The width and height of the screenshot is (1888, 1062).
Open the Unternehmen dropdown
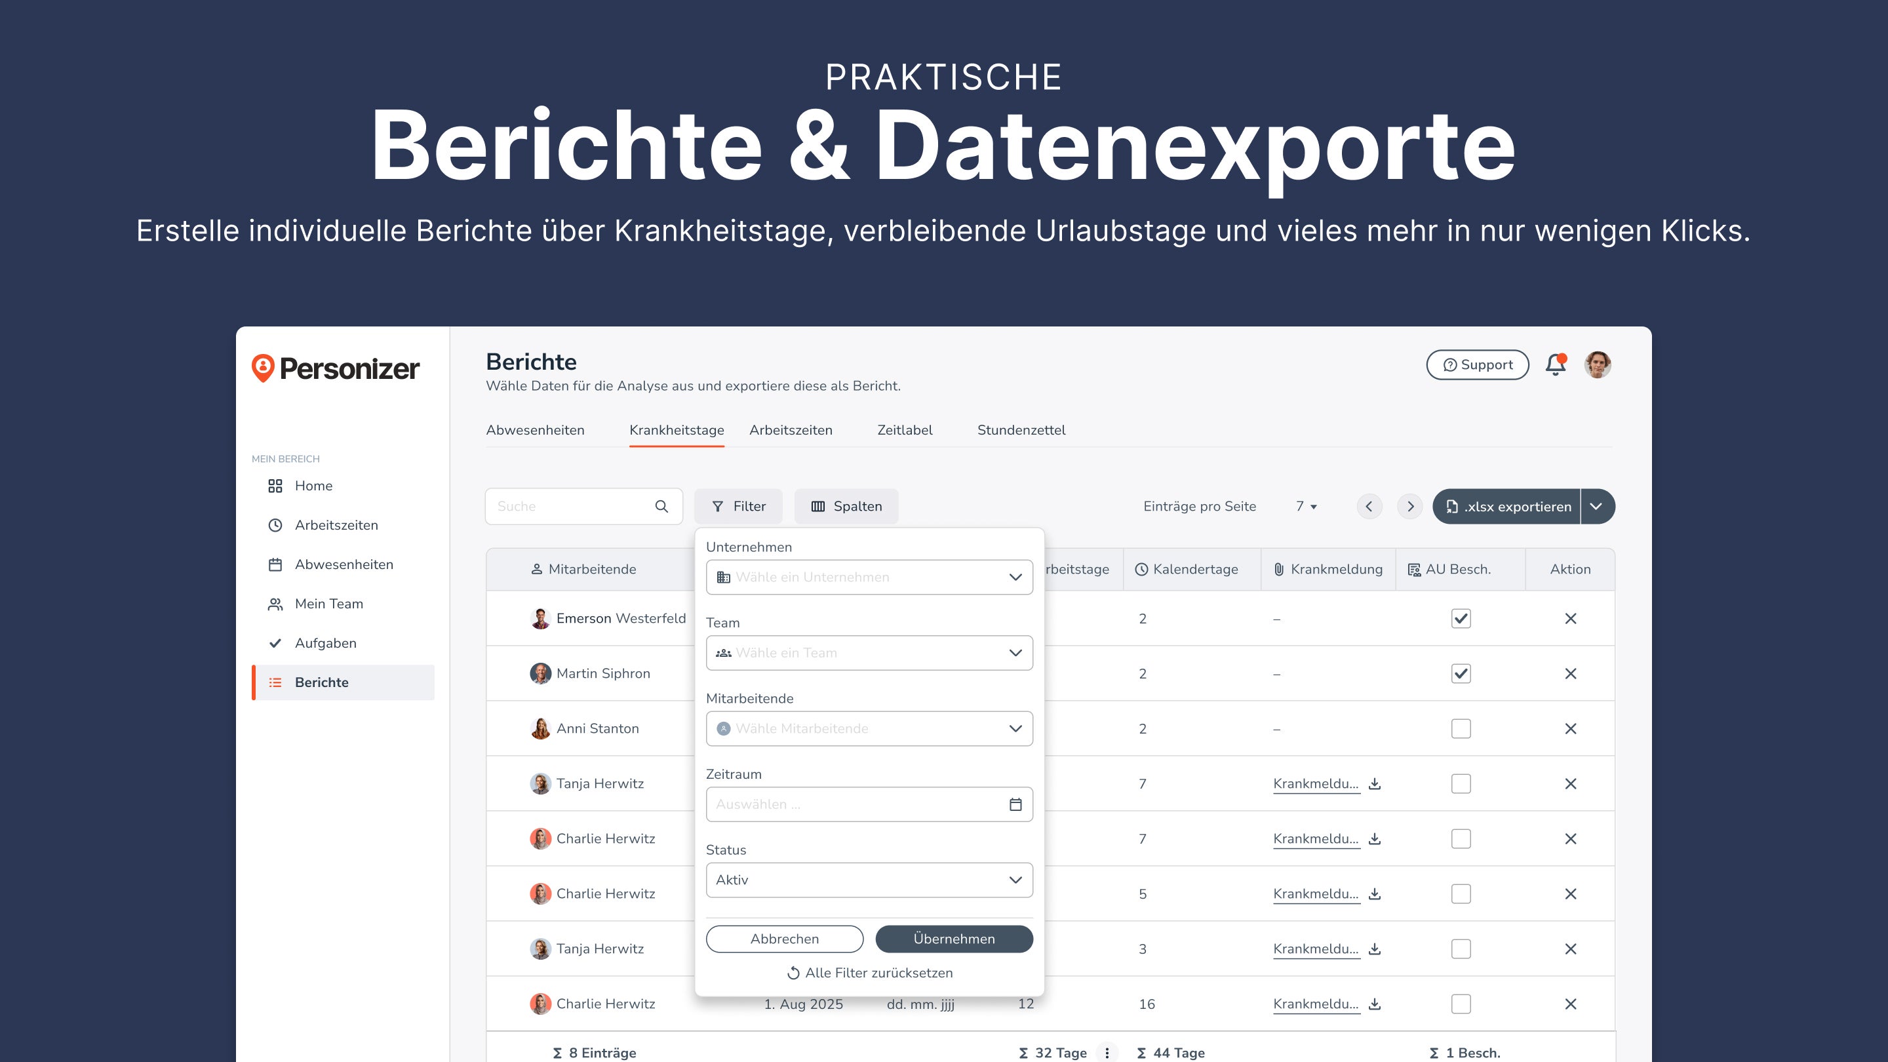pyautogui.click(x=869, y=577)
